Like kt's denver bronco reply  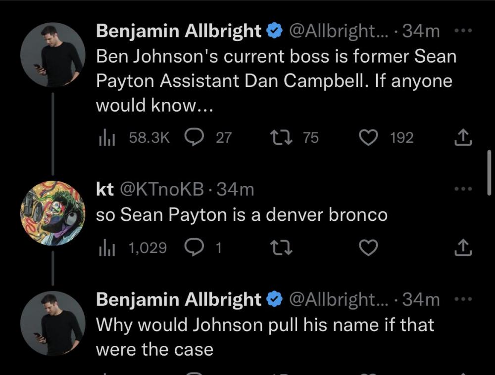[x=368, y=248]
